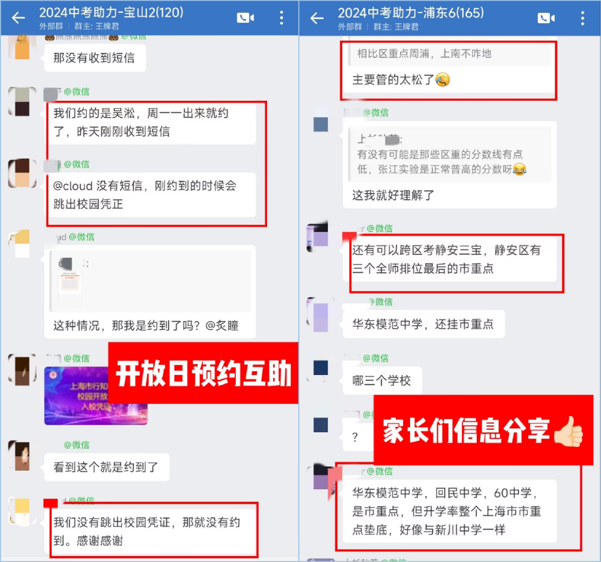The image size is (601, 562).
Task: Tap avatar beside 哪三个学校 message
Action: pos(321,368)
